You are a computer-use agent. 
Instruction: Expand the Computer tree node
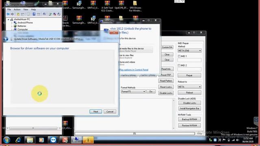(x=12, y=30)
